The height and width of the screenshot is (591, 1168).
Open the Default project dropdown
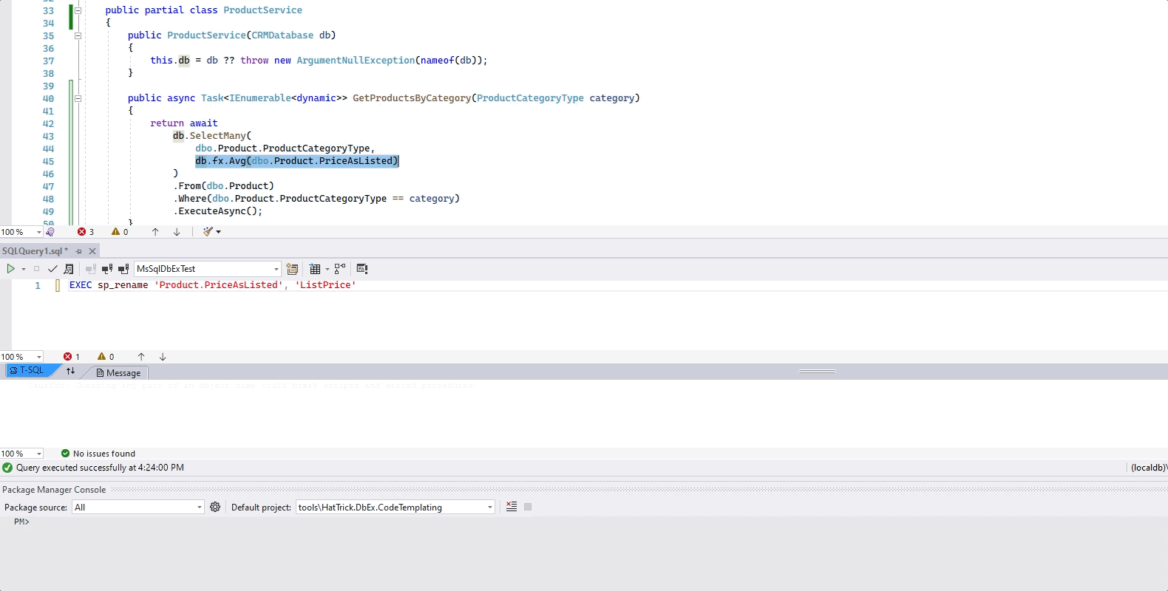pos(489,508)
